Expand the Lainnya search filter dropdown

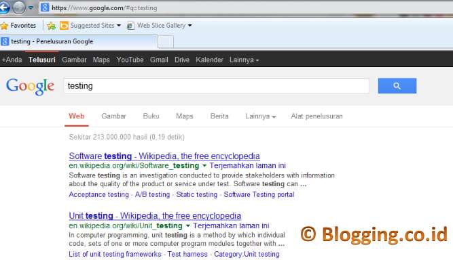point(261,116)
